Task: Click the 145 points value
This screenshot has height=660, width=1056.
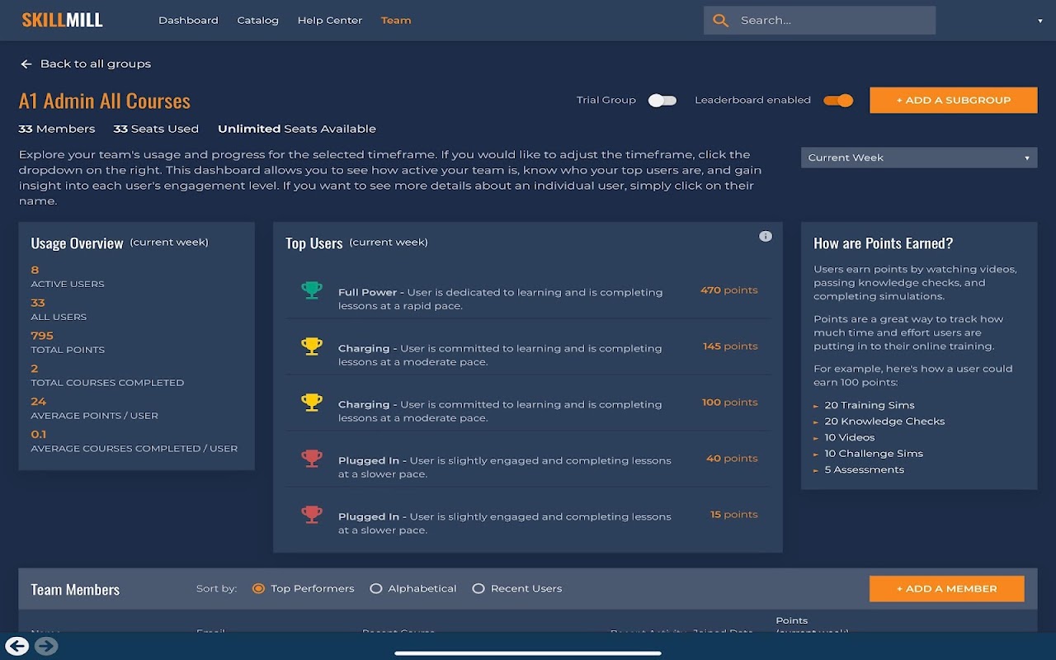Action: 730,346
